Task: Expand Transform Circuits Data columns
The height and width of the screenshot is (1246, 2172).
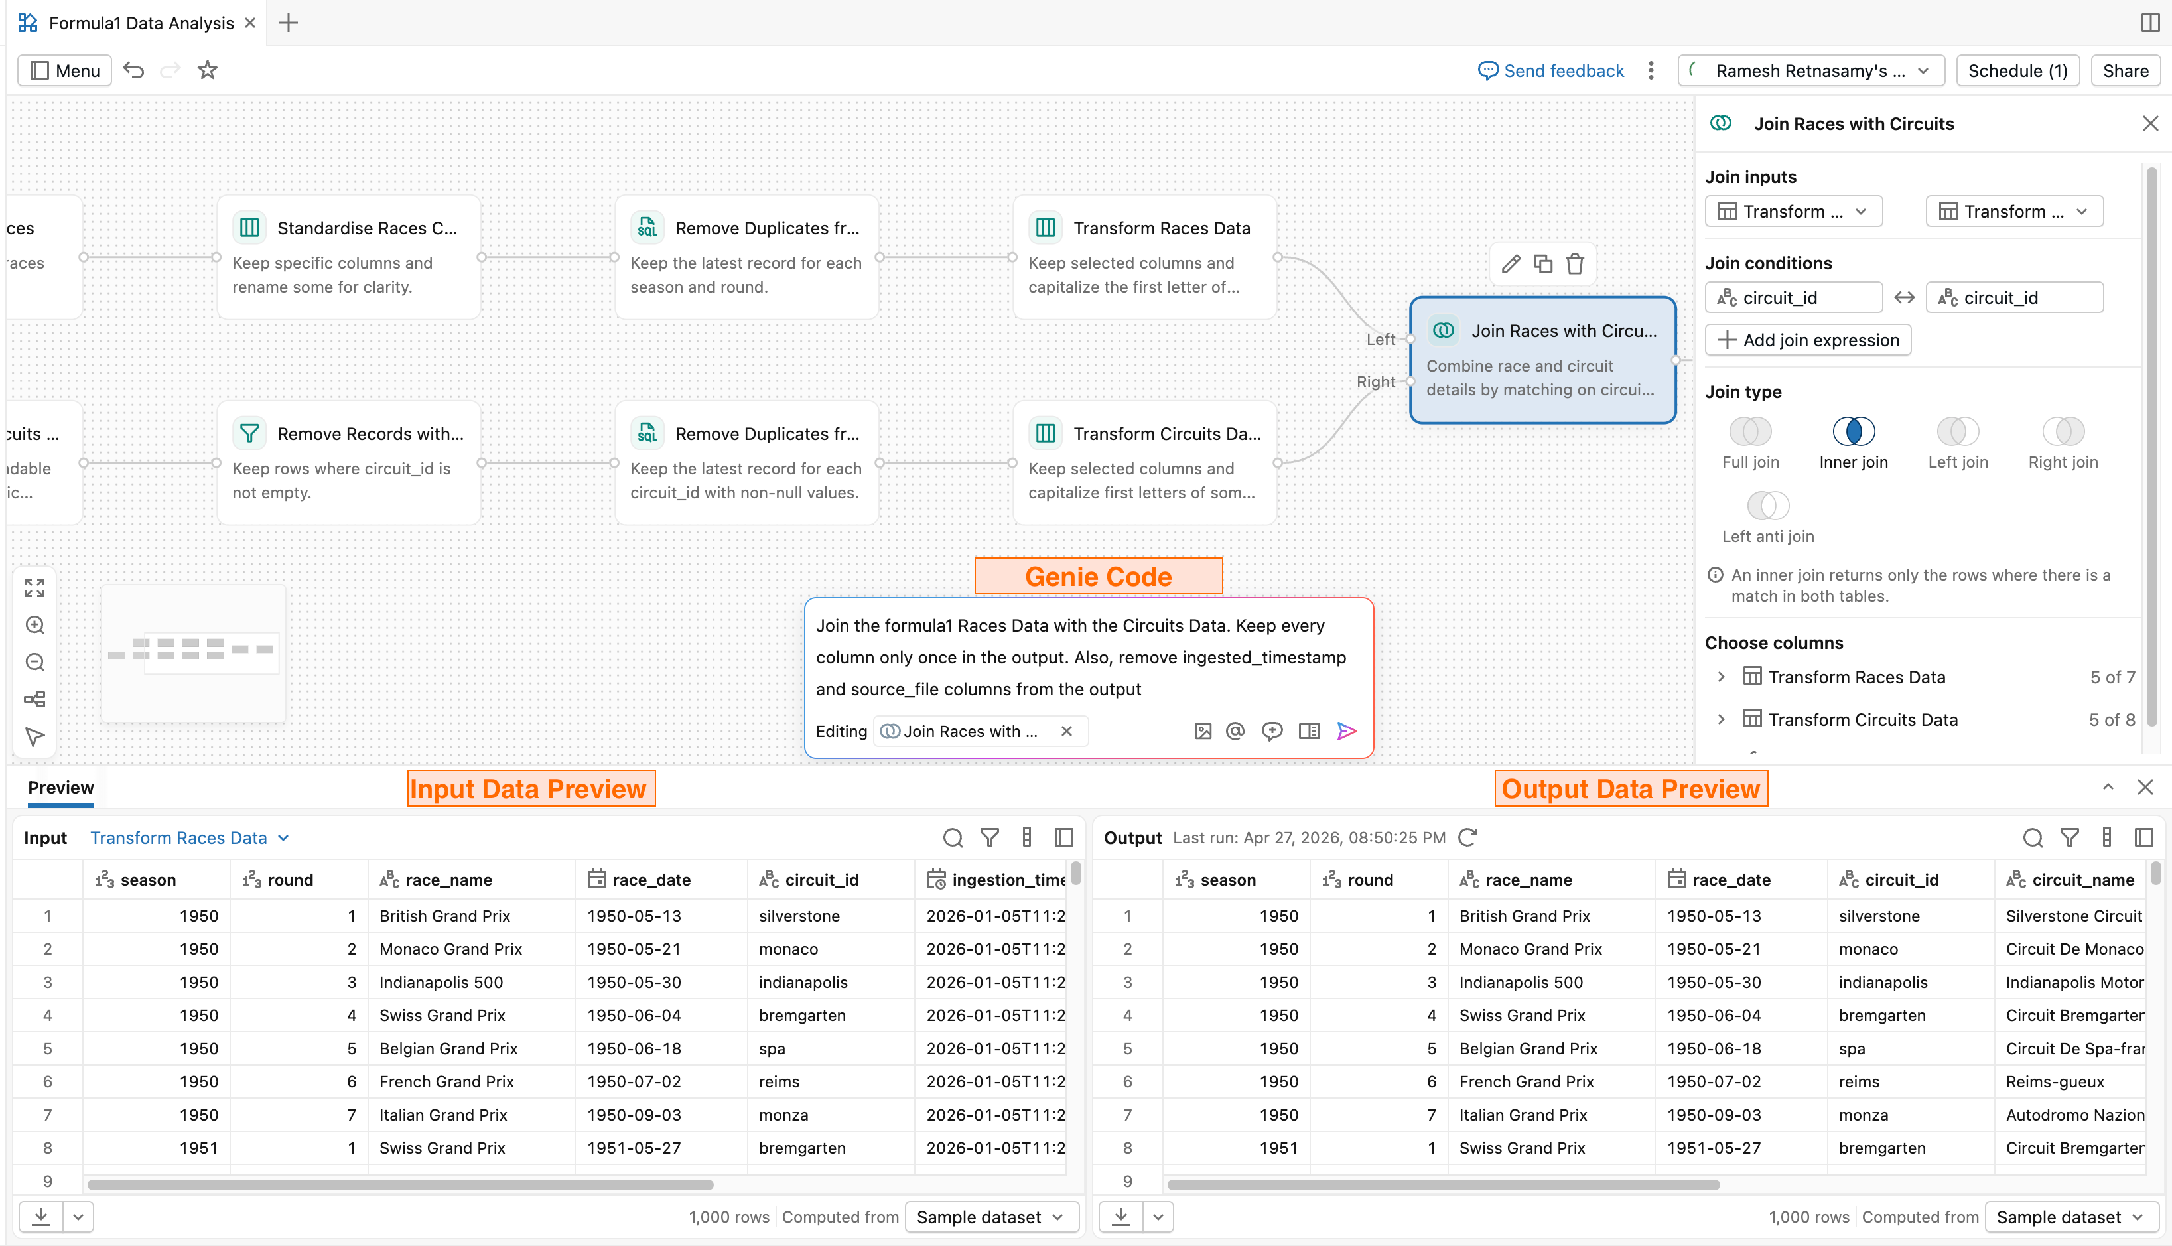Action: click(1721, 720)
